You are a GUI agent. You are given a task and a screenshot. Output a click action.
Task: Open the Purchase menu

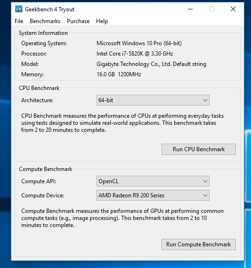click(x=78, y=21)
